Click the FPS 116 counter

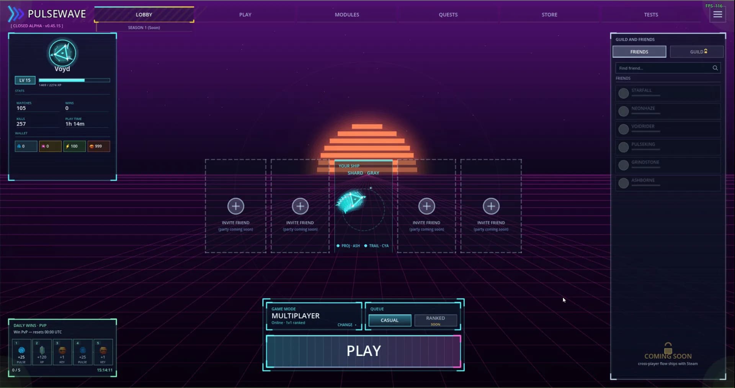pyautogui.click(x=714, y=6)
